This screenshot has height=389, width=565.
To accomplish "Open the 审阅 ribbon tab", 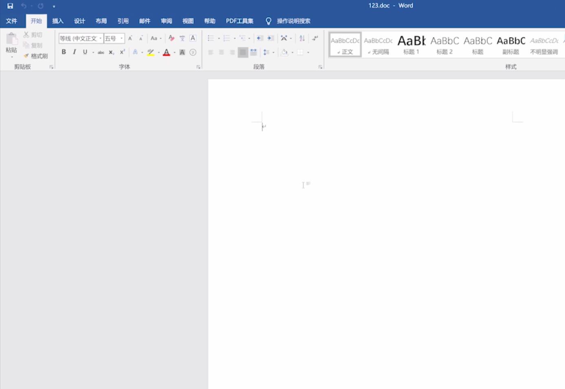I will pos(166,21).
